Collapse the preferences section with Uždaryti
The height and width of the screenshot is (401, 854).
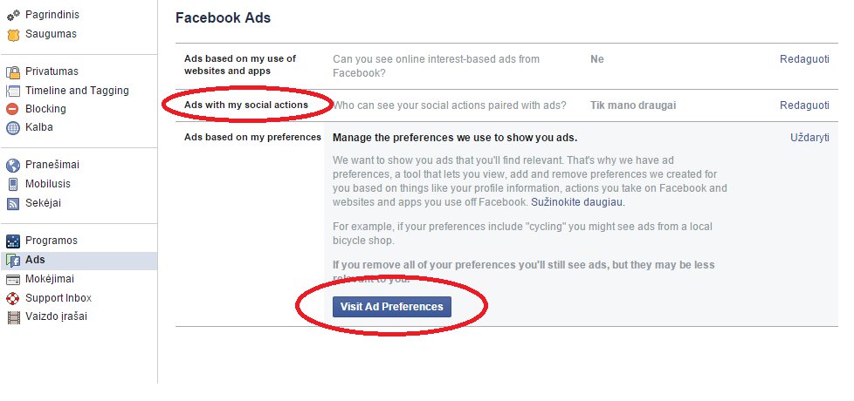pos(809,138)
